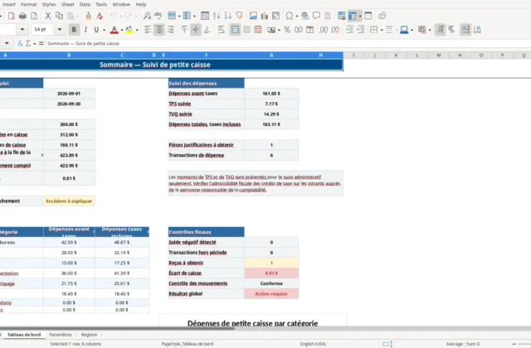Toggle Italic formatting

coord(85,30)
